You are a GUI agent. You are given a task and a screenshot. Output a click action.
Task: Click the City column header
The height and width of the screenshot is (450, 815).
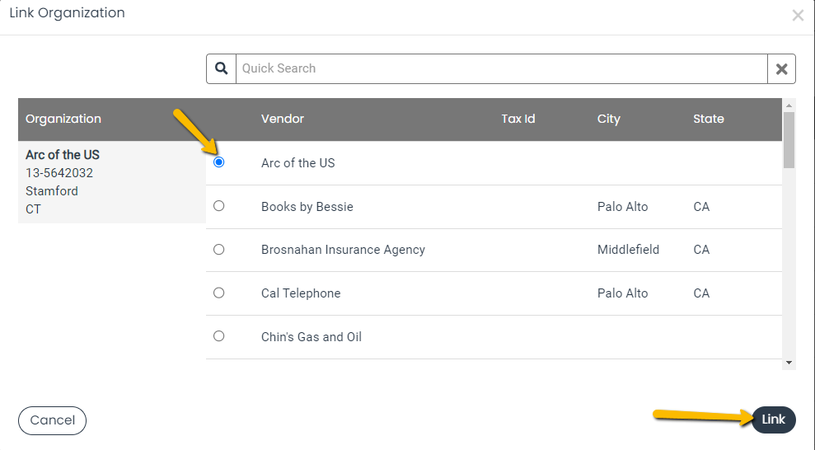[609, 119]
